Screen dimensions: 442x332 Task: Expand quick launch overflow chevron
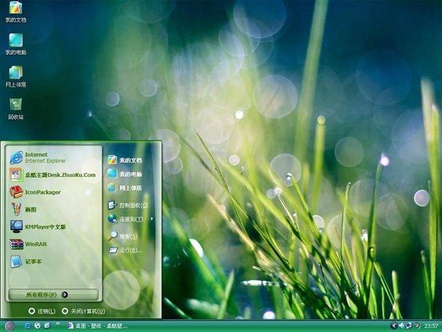click(58, 324)
